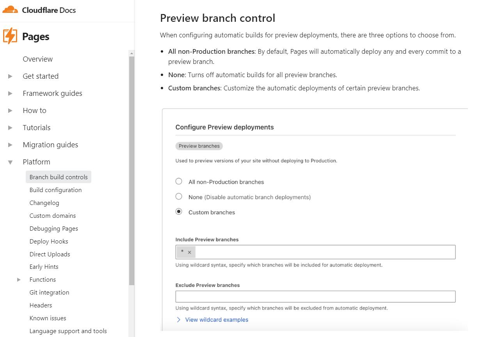Viewport: 496px width, 337px height.
Task: Click the Branch build controls nav item
Action: click(x=58, y=177)
